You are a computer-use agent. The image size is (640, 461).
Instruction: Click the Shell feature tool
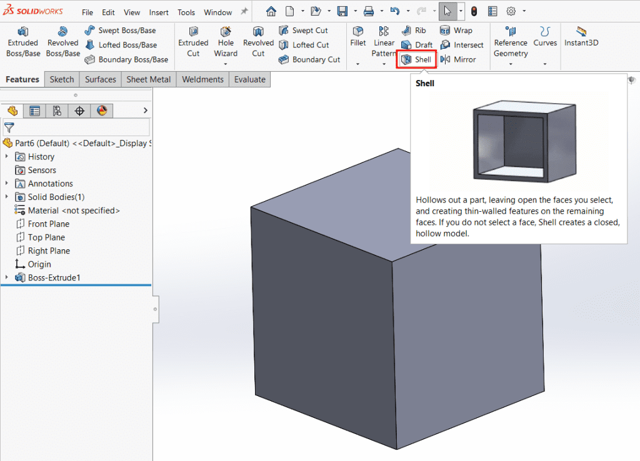pyautogui.click(x=416, y=59)
